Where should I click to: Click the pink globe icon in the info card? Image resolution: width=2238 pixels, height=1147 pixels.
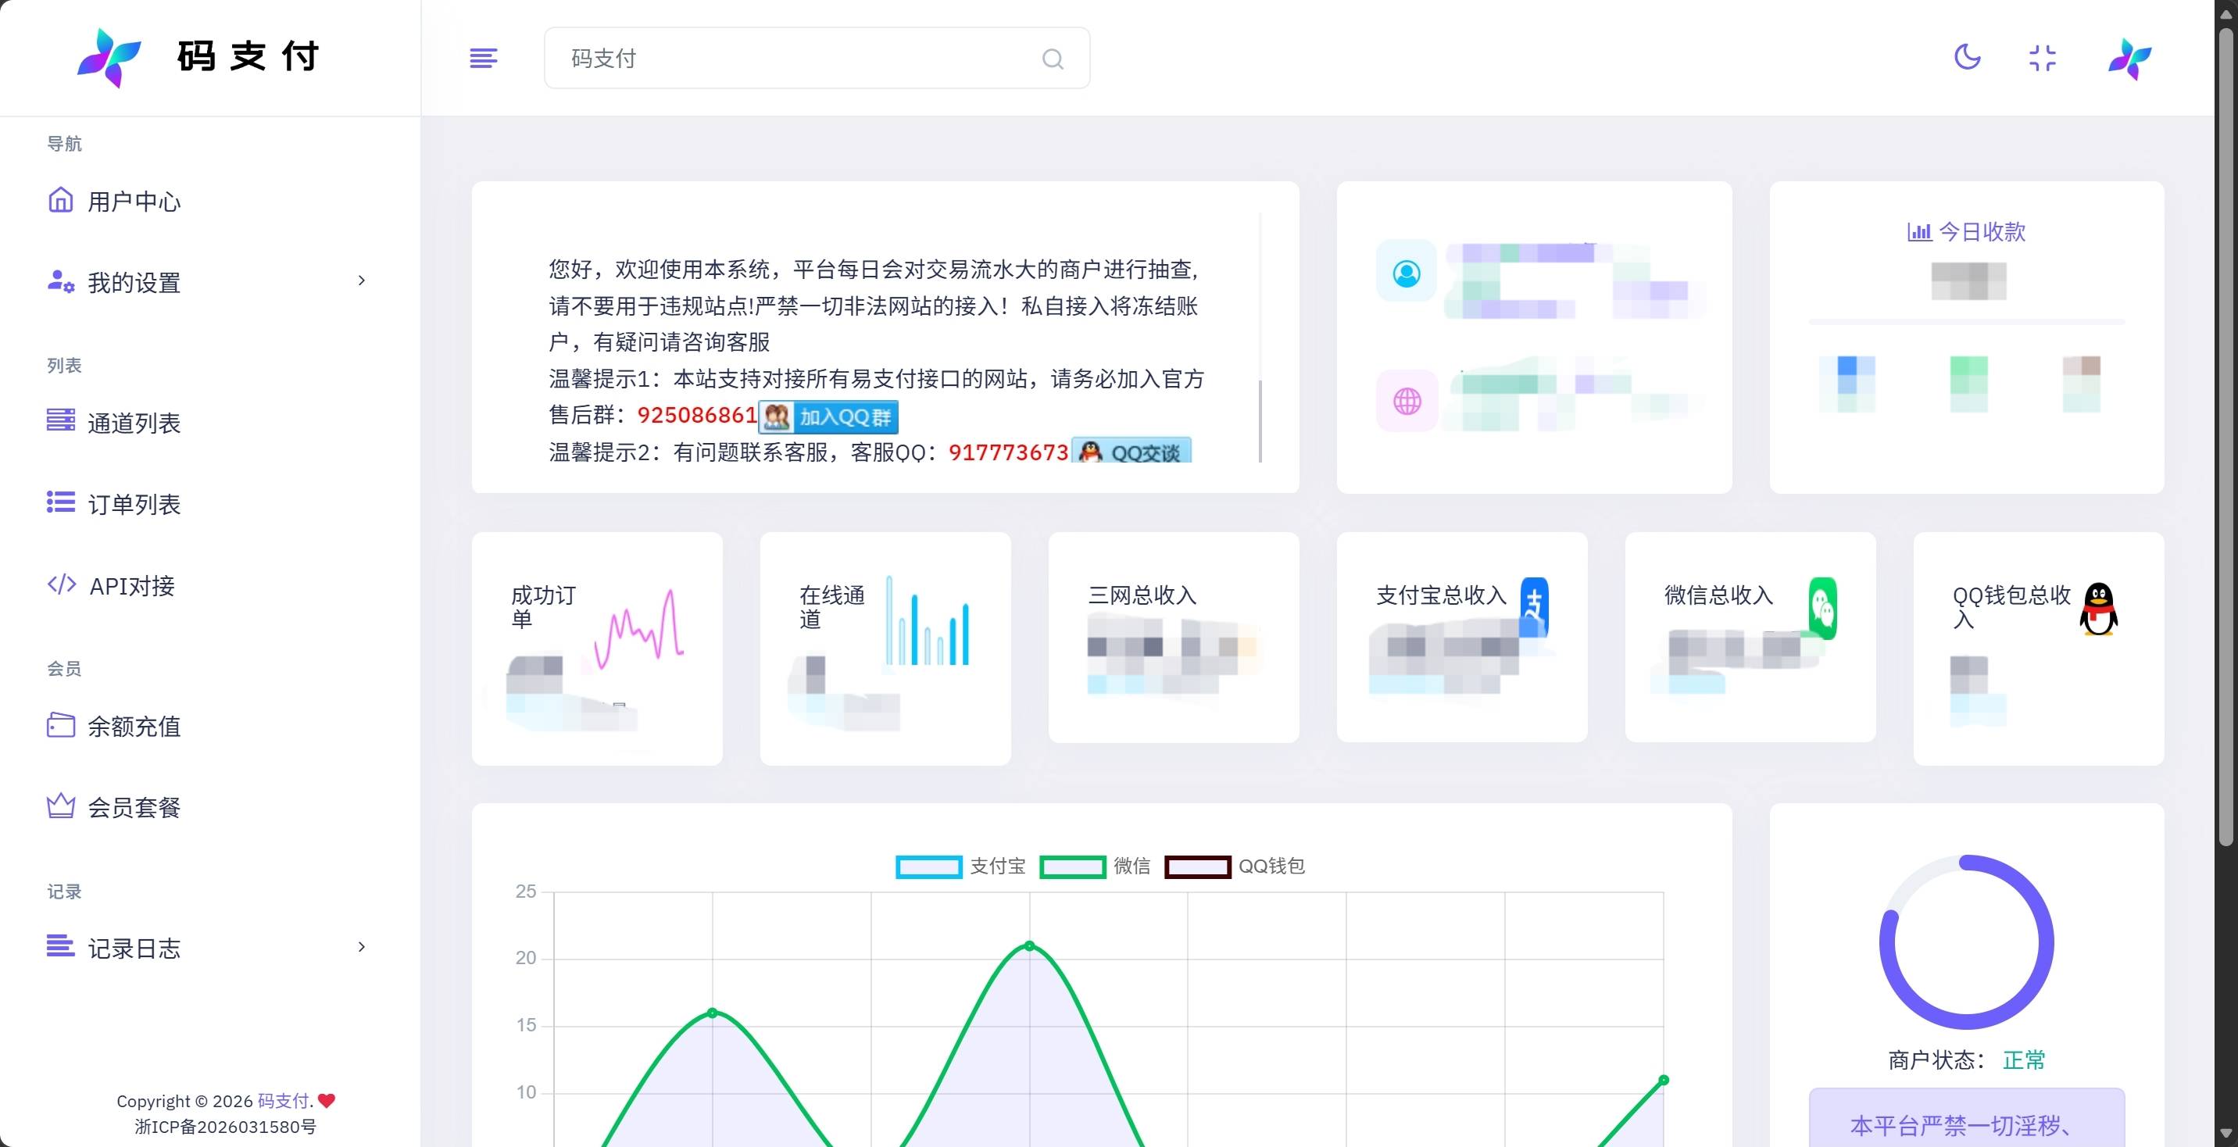click(1407, 402)
